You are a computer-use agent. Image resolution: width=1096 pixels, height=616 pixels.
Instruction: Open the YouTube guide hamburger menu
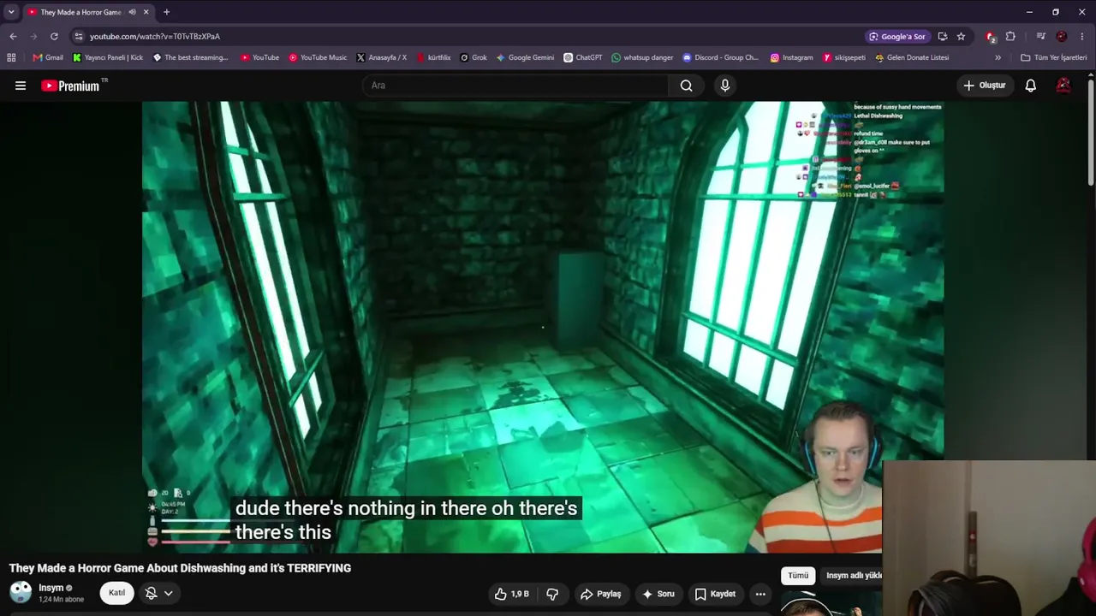tap(21, 86)
